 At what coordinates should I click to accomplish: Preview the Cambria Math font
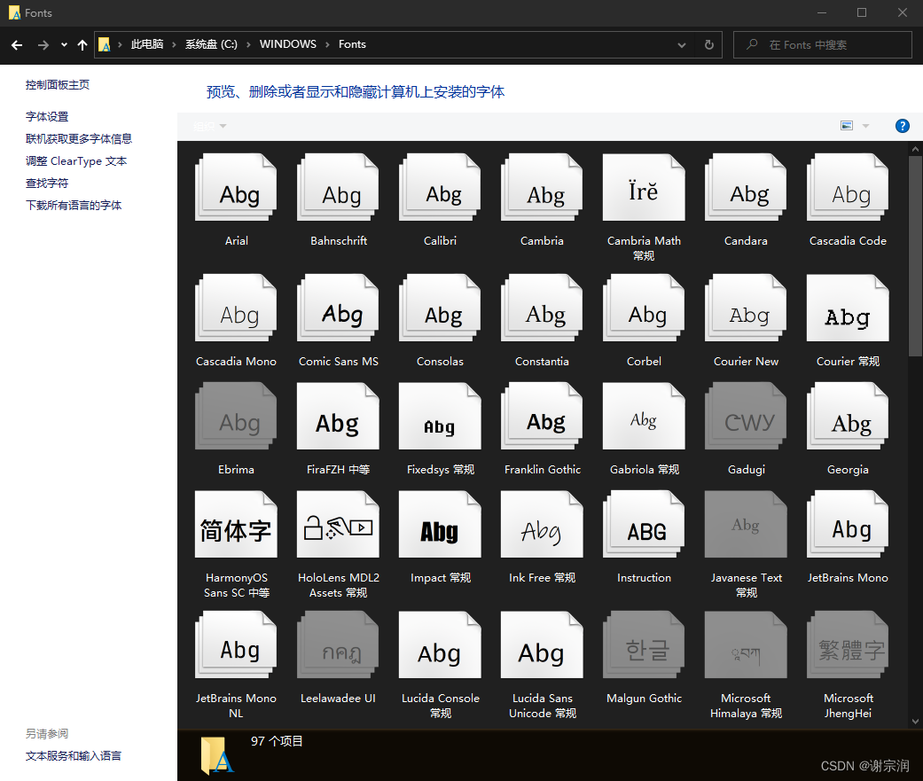(644, 187)
